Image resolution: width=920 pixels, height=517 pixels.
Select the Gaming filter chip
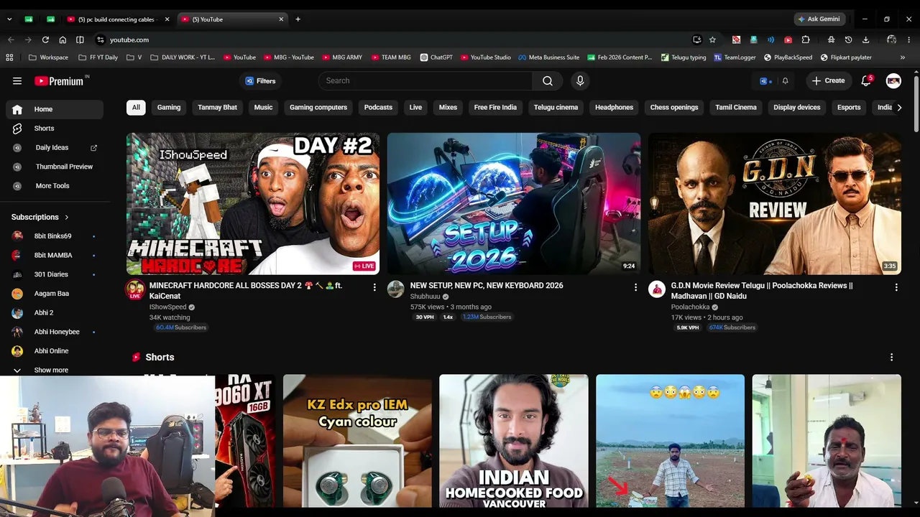click(169, 108)
